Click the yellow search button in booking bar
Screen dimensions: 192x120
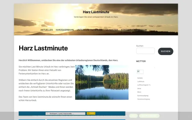pos(91,113)
